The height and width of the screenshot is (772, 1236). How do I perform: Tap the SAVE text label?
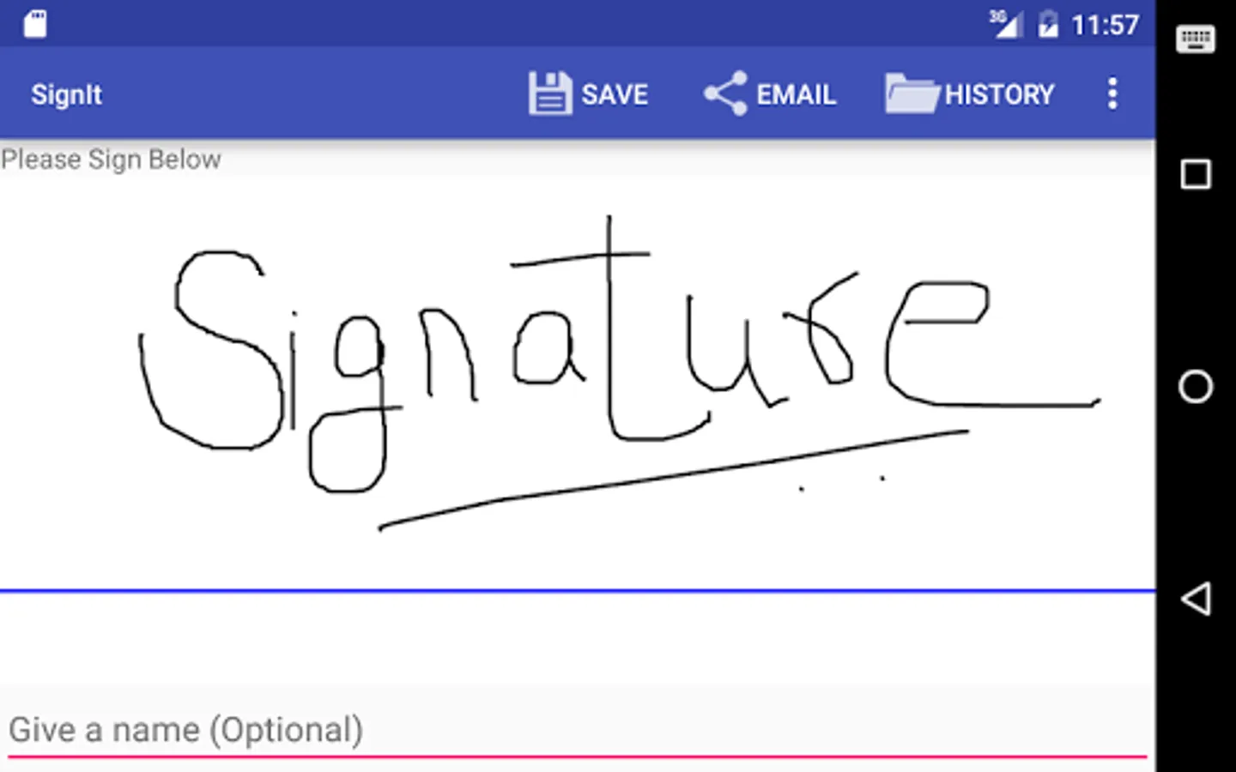(x=615, y=94)
